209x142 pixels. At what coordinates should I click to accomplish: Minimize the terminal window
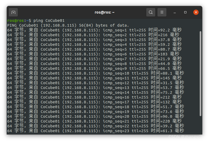(x=175, y=13)
